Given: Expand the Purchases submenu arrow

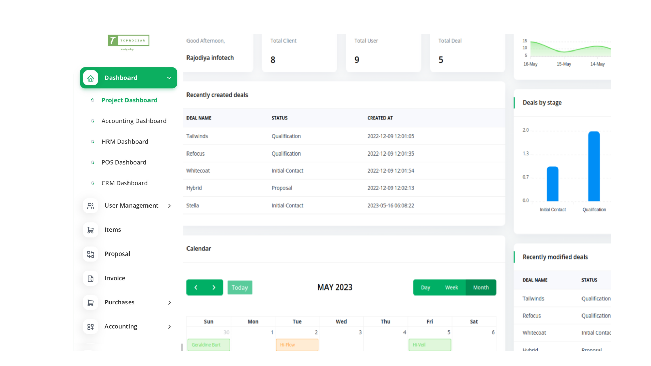Looking at the screenshot, I should coord(169,303).
